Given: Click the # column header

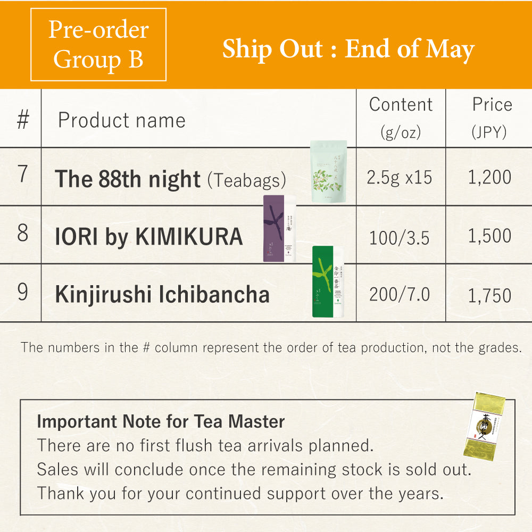Looking at the screenshot, I should (22, 120).
